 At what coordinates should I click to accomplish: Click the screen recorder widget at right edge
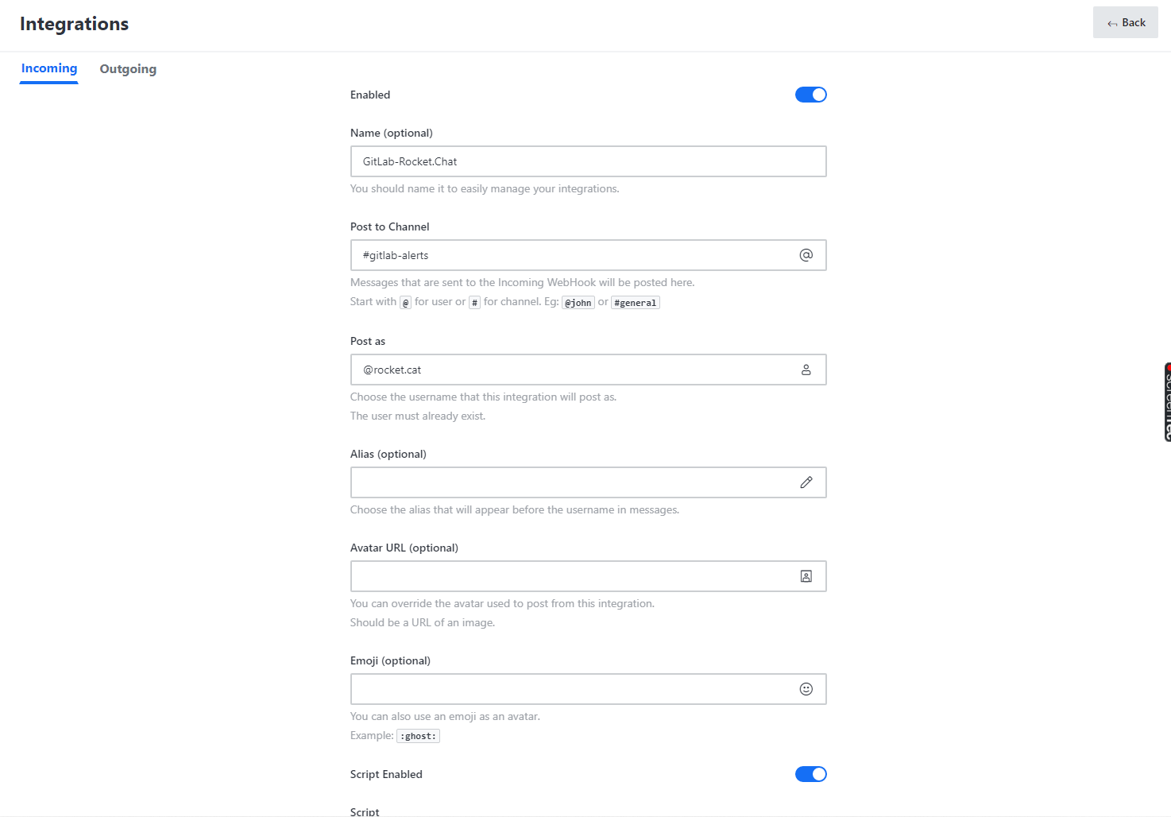pyautogui.click(x=1166, y=401)
